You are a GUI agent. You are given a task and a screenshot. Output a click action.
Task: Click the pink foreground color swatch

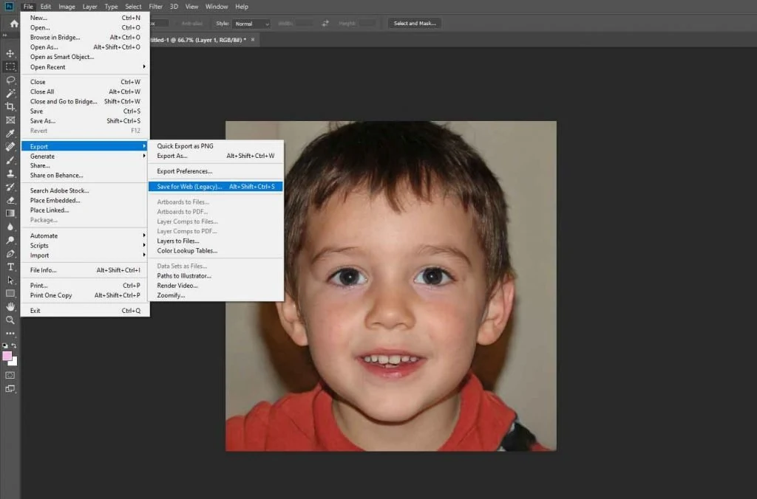[7, 357]
